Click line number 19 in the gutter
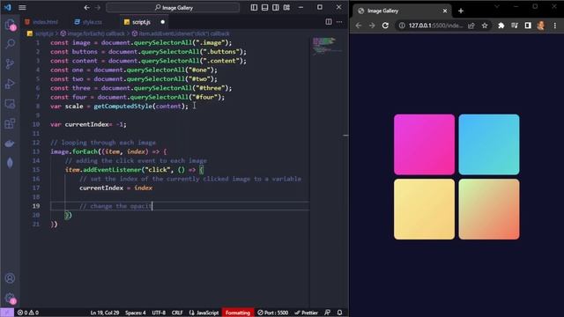The image size is (564, 317). tap(36, 206)
